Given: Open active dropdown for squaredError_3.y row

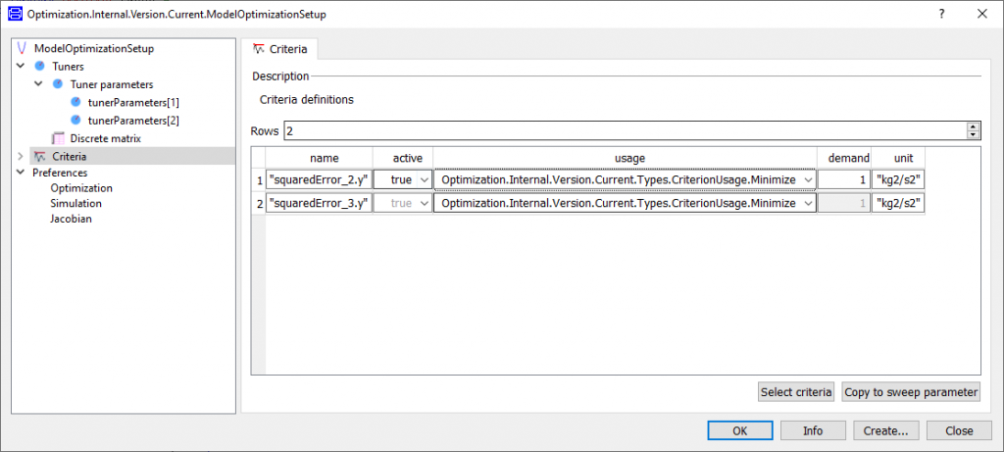Looking at the screenshot, I should click(425, 203).
